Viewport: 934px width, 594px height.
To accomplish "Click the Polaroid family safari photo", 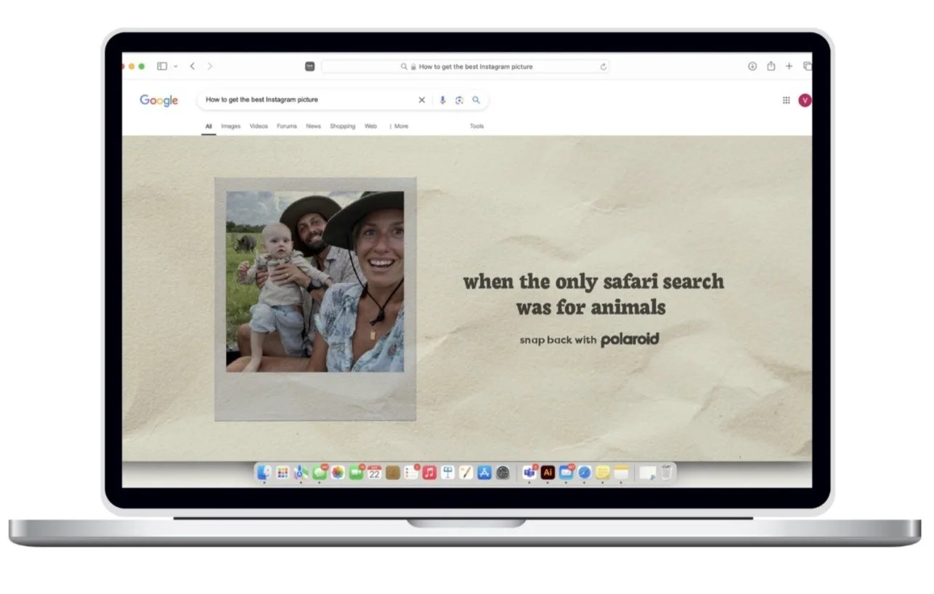I will pos(315,282).
